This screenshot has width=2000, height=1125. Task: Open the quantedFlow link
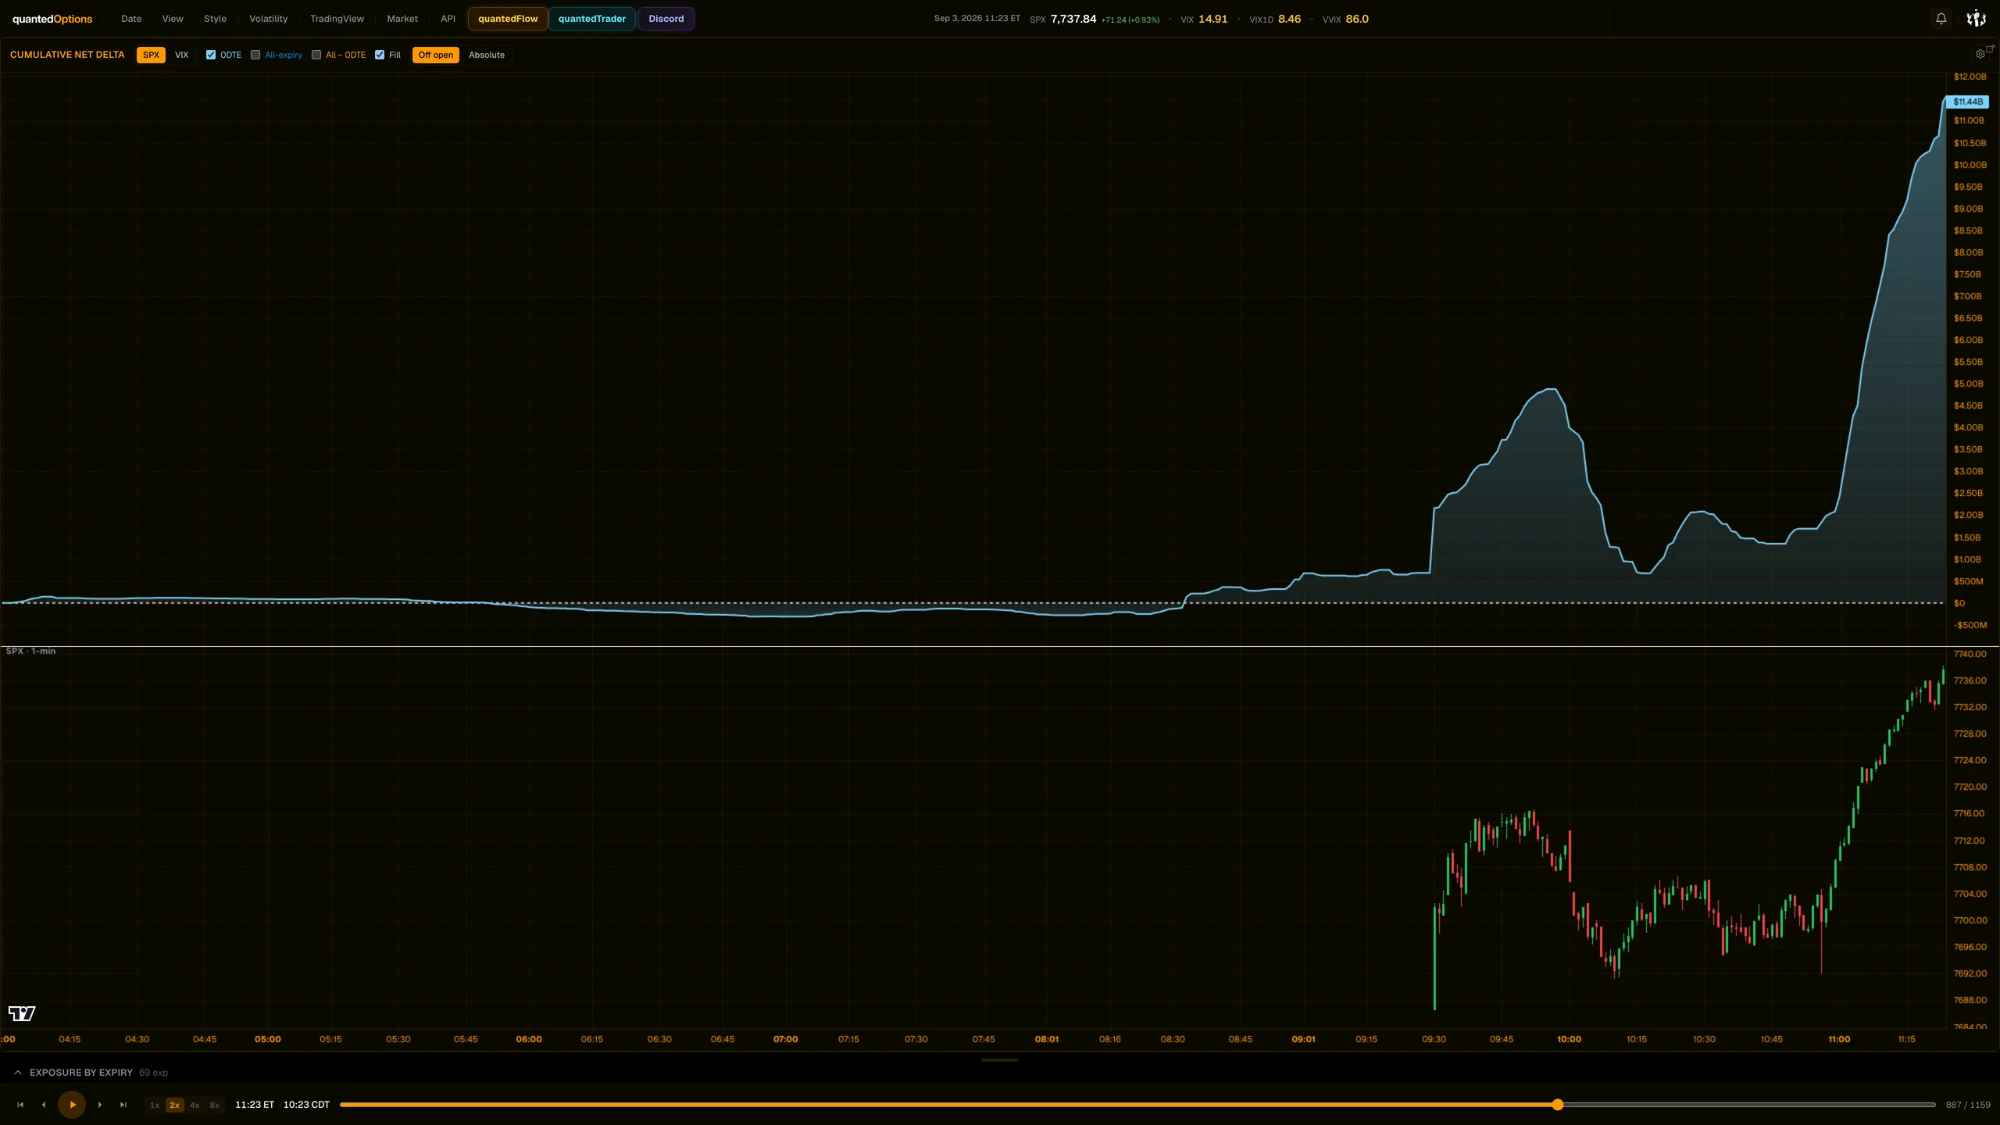[x=508, y=19]
